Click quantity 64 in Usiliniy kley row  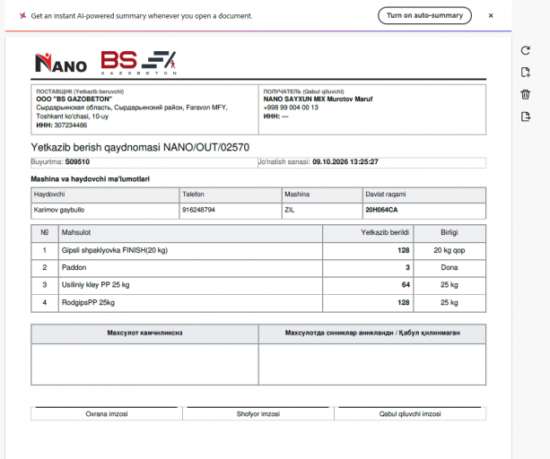[x=406, y=285]
